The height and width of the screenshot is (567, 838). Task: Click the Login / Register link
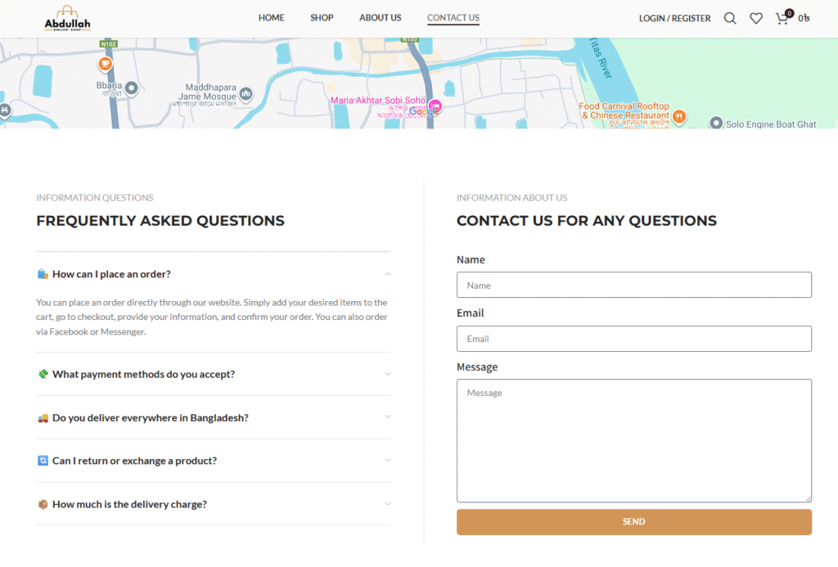click(674, 18)
